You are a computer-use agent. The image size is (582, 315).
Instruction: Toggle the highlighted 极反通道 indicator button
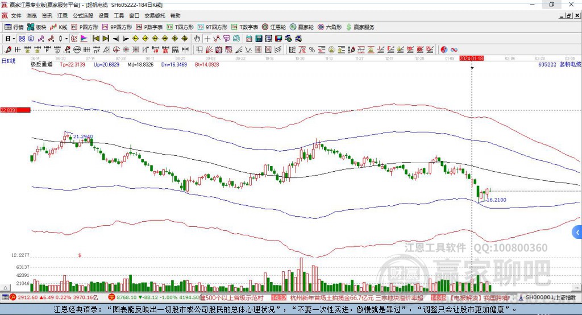pyautogui.click(x=74, y=39)
